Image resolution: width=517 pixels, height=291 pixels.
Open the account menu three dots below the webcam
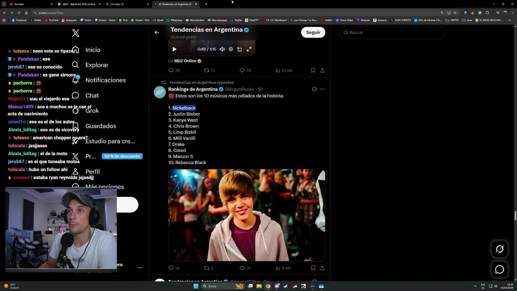[139, 268]
